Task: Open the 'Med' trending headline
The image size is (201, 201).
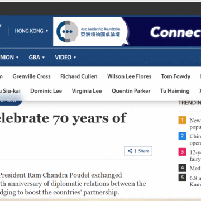Action: tap(195, 169)
